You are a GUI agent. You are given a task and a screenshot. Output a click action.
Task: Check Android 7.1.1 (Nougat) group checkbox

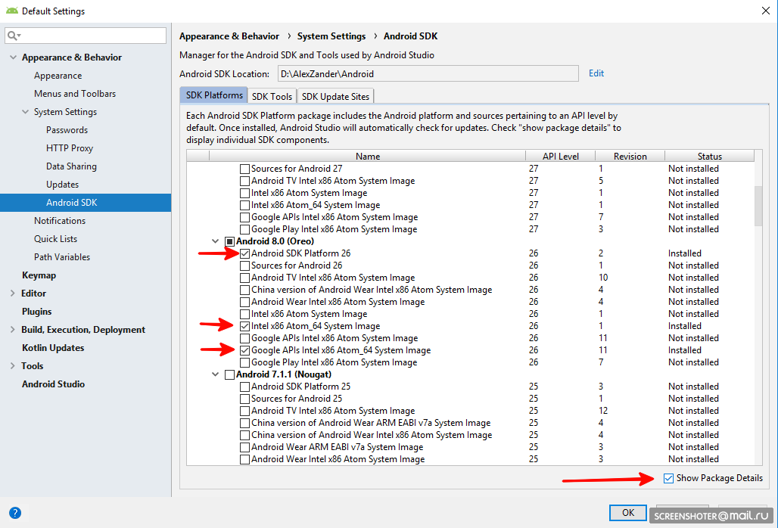(x=230, y=374)
